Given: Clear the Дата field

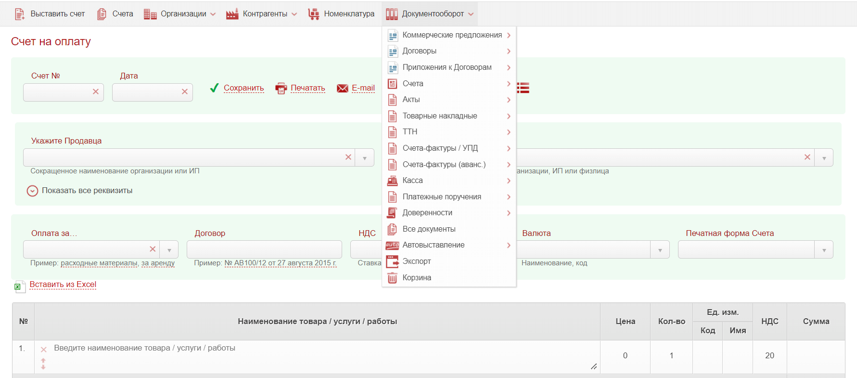Looking at the screenshot, I should click(x=185, y=91).
